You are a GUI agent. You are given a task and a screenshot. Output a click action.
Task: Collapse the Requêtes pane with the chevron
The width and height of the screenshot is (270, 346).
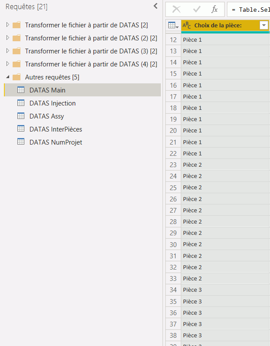point(156,6)
